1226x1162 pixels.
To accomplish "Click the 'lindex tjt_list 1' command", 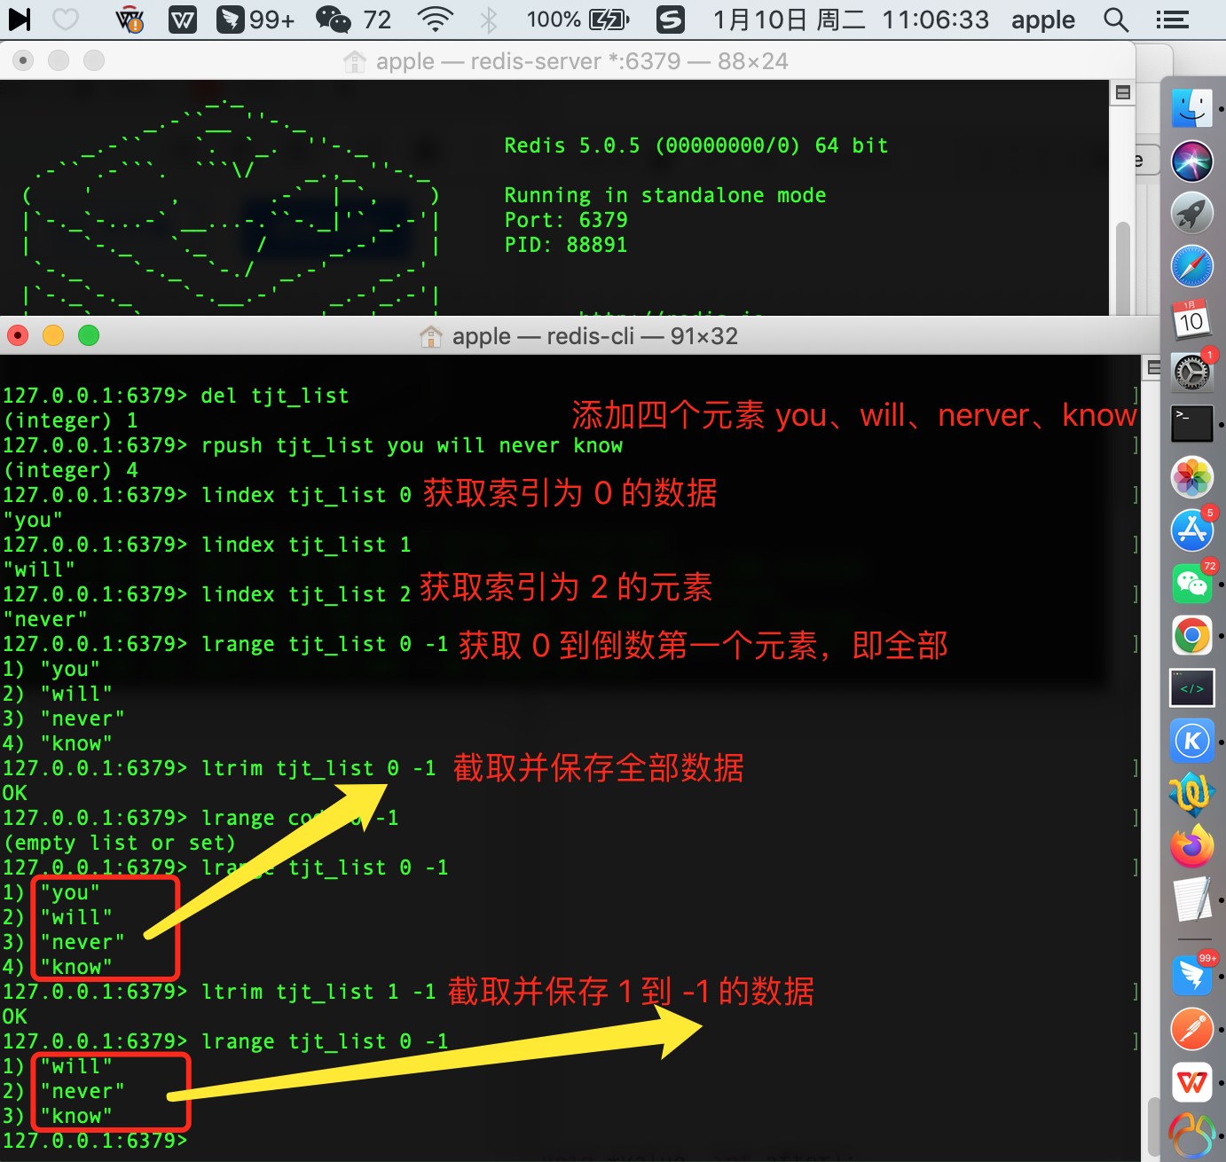I will (306, 545).
